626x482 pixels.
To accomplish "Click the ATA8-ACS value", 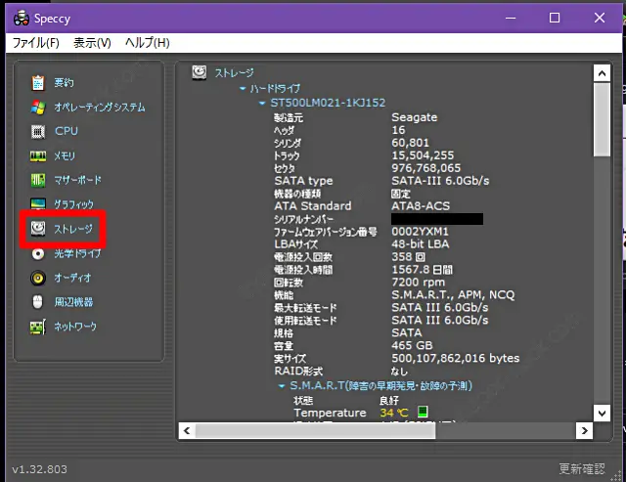I will [421, 206].
